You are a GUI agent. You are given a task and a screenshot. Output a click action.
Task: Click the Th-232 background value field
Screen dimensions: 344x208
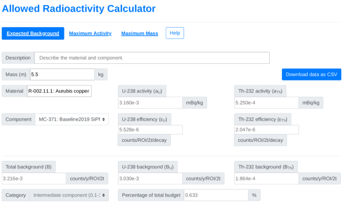click(266, 179)
